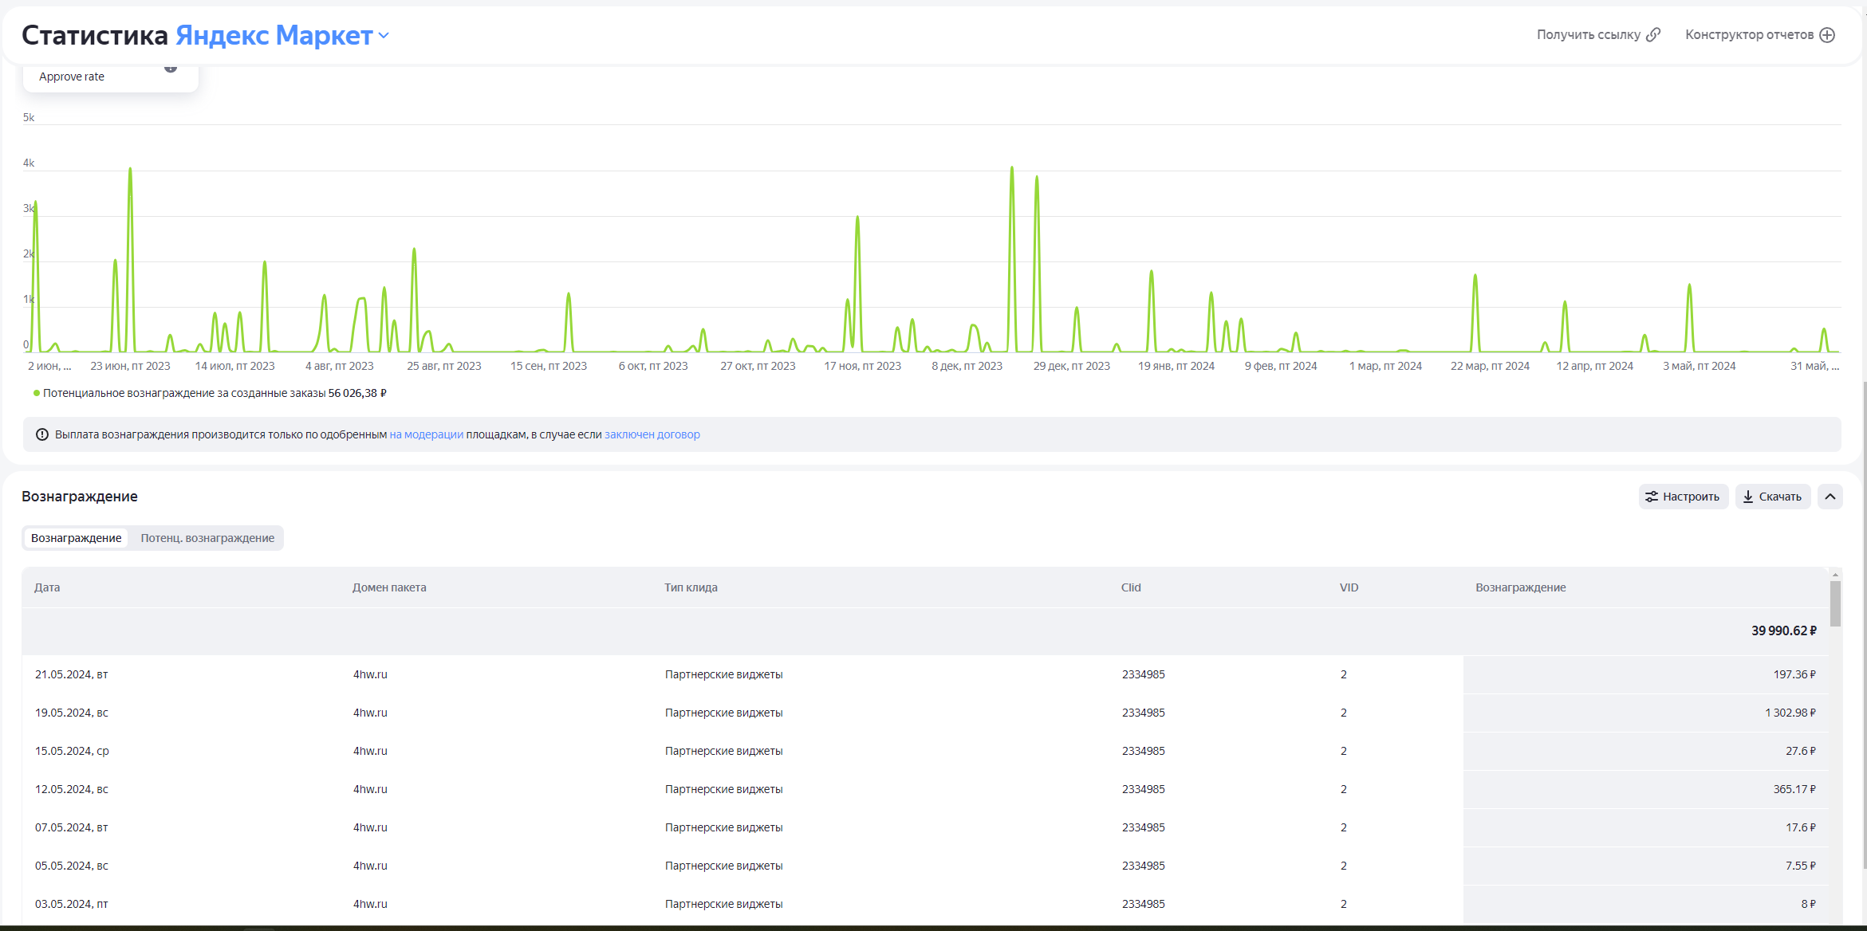Switch to Потенц. вознаграждение tab

(x=207, y=538)
